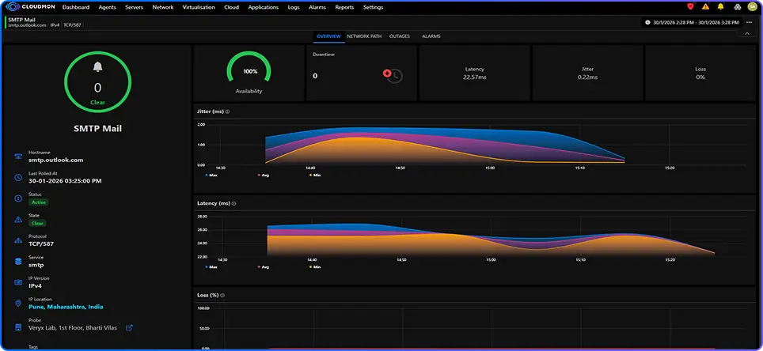Click the clock icon in time range
This screenshot has height=351, width=763.
click(647, 22)
